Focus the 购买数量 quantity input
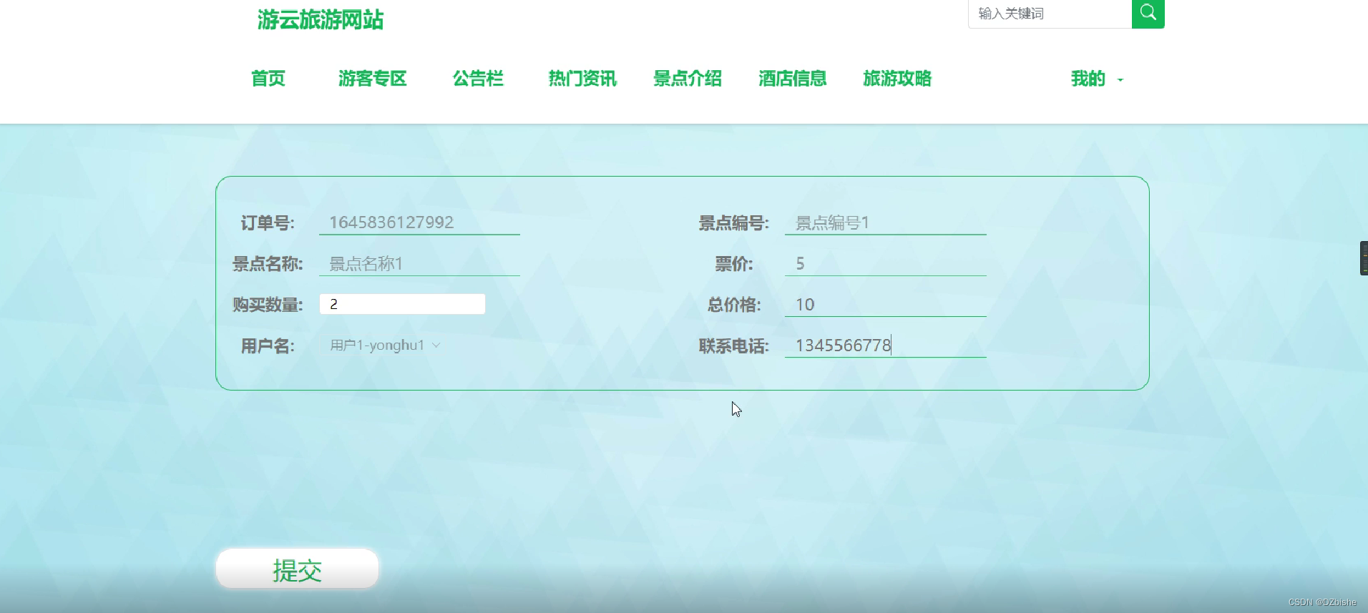Image resolution: width=1368 pixels, height=613 pixels. 402,304
